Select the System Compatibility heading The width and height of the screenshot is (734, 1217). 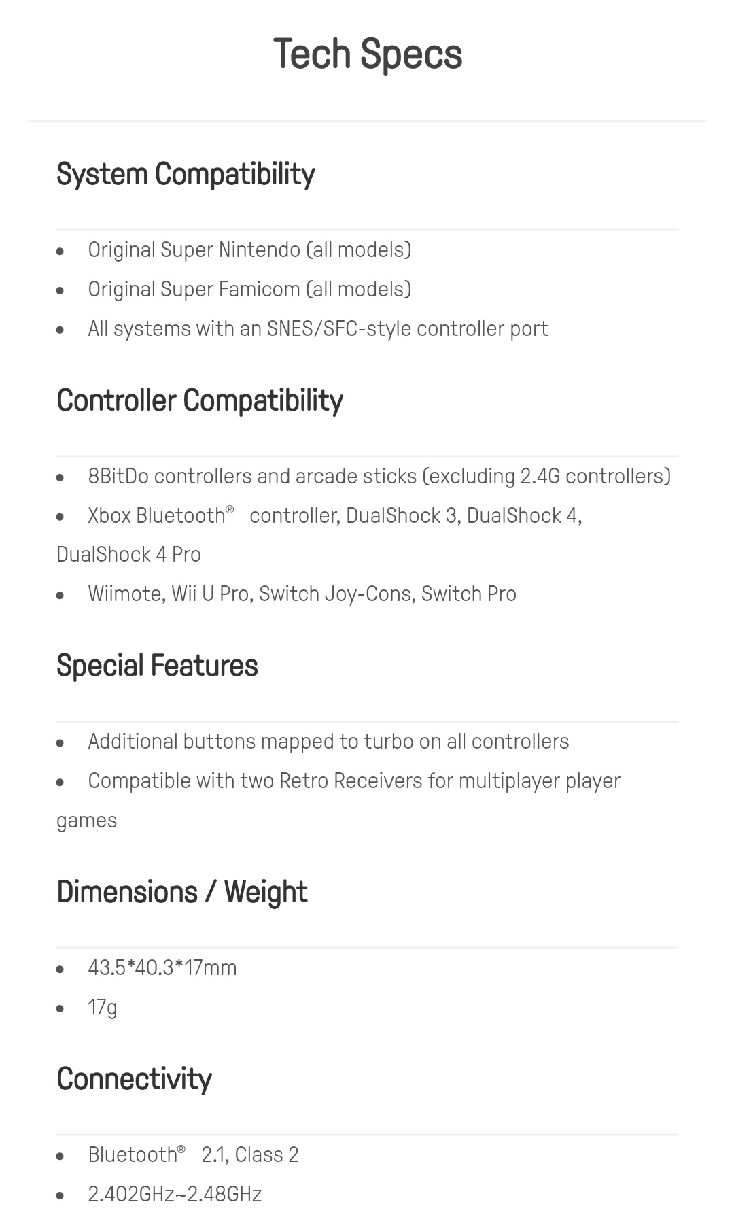[x=186, y=174]
